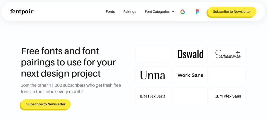268x119 pixels.
Task: Choose the IBM Plex Serif card
Action: pyautogui.click(x=153, y=96)
